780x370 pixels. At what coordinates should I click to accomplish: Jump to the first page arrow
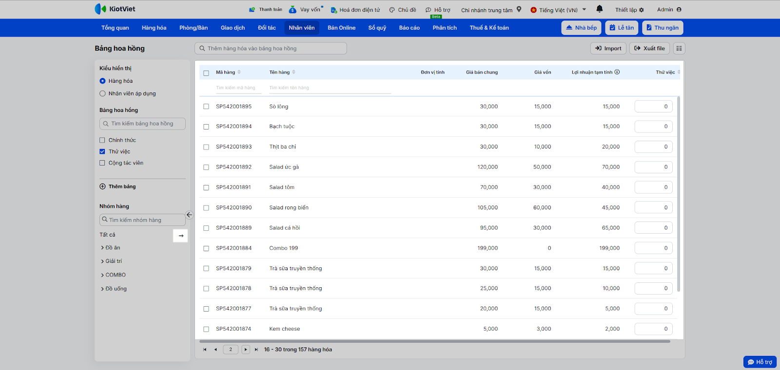pos(205,350)
